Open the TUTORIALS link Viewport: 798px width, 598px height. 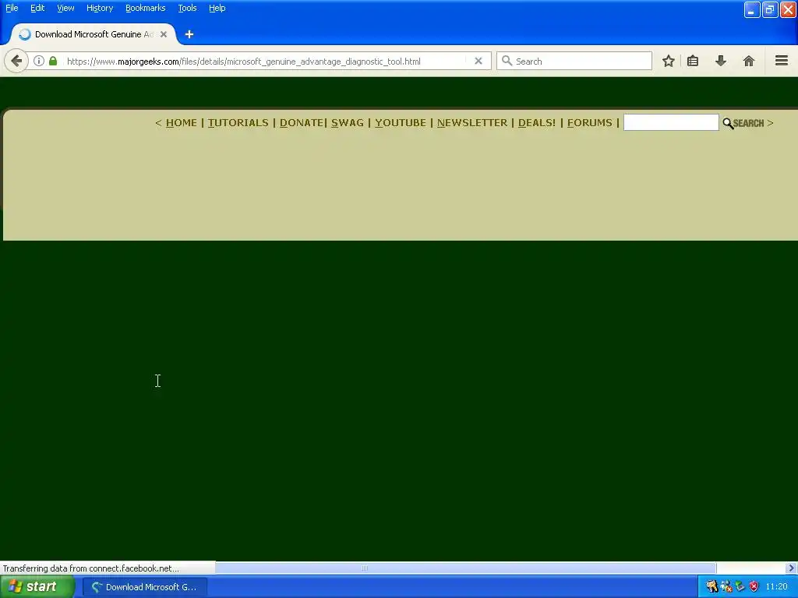pos(238,122)
